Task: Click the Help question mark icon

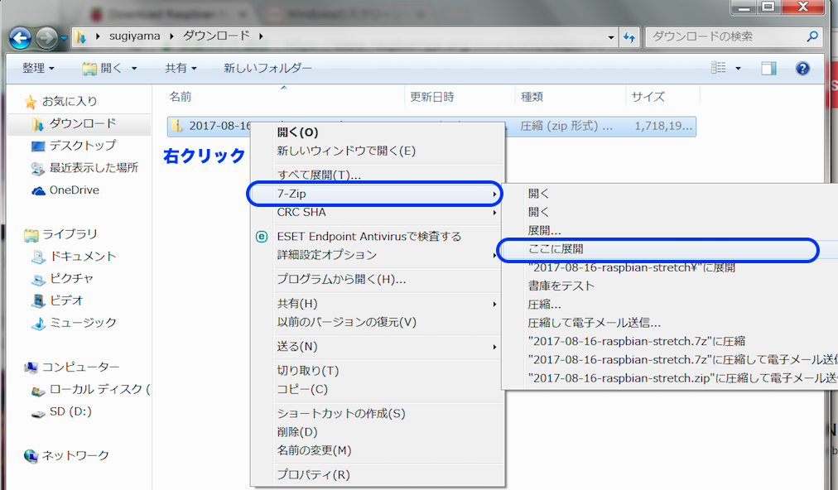Action: pos(802,69)
